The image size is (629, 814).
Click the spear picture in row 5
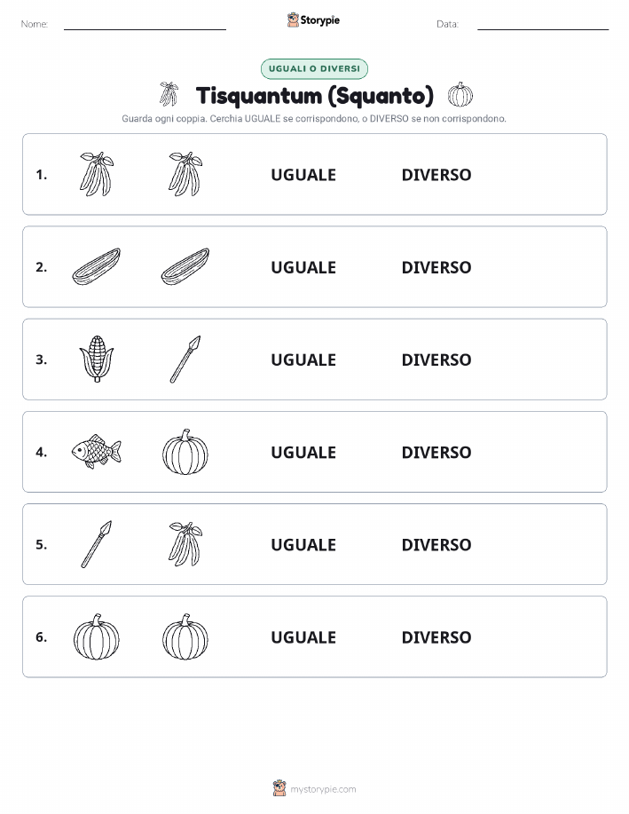click(97, 544)
